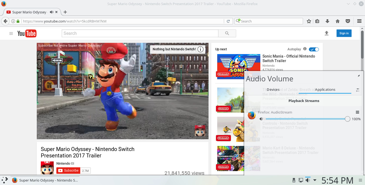Click the Firefox AudioStream volume slider handle
365x185 pixels.
click(x=347, y=119)
